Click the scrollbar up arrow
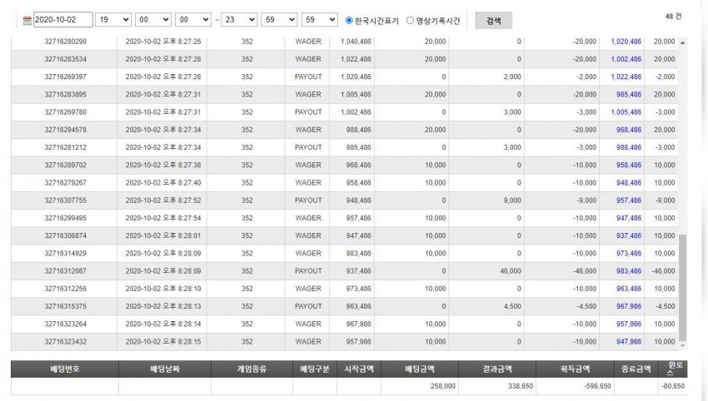 [683, 42]
